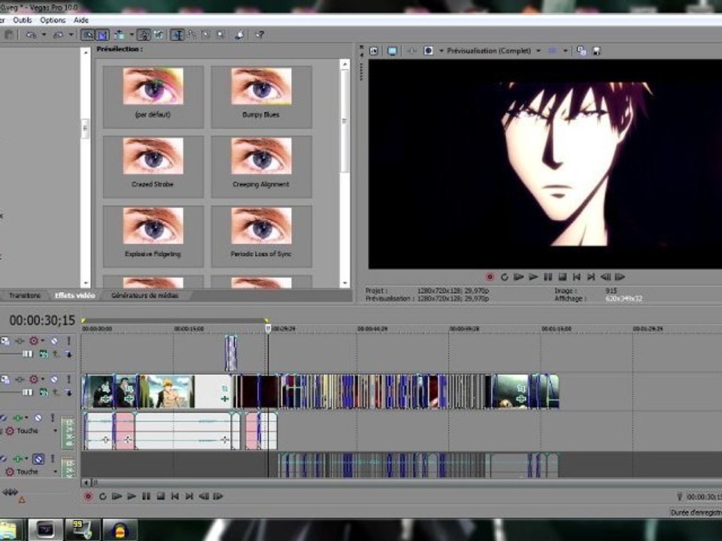
Task: Open the Outils menu
Action: pos(23,20)
